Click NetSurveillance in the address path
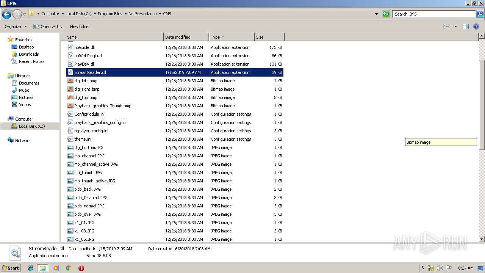This screenshot has height=273, width=485. pos(142,14)
